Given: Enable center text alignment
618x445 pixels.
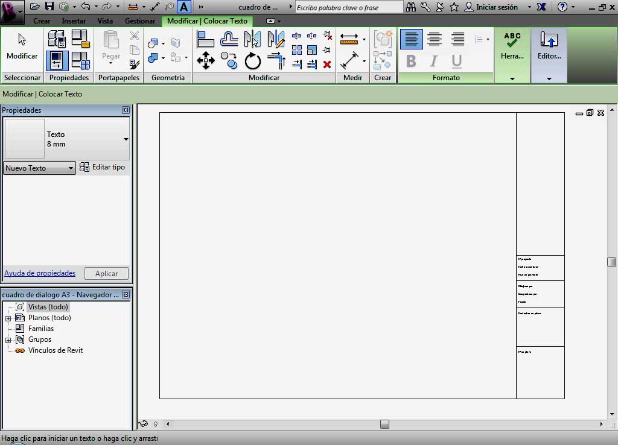Looking at the screenshot, I should pyautogui.click(x=434, y=40).
